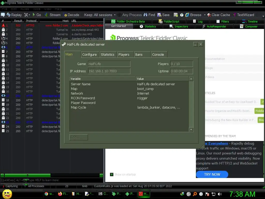The height and width of the screenshot is (199, 265).
Task: Click scroll up arrow in variables list
Action: [x=191, y=79]
